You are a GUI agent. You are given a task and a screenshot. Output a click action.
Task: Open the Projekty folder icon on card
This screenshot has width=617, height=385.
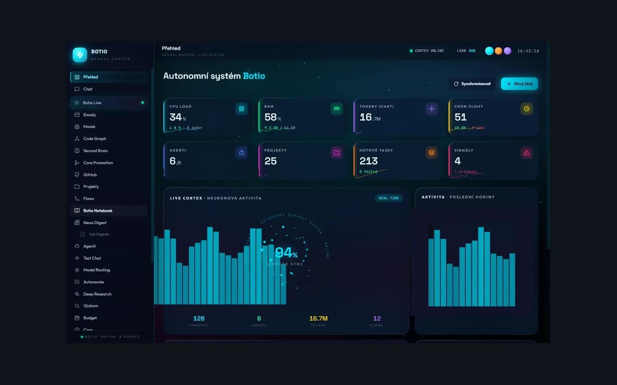pyautogui.click(x=336, y=152)
